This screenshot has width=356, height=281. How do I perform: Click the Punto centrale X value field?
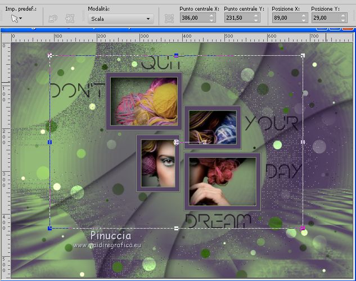pos(194,17)
